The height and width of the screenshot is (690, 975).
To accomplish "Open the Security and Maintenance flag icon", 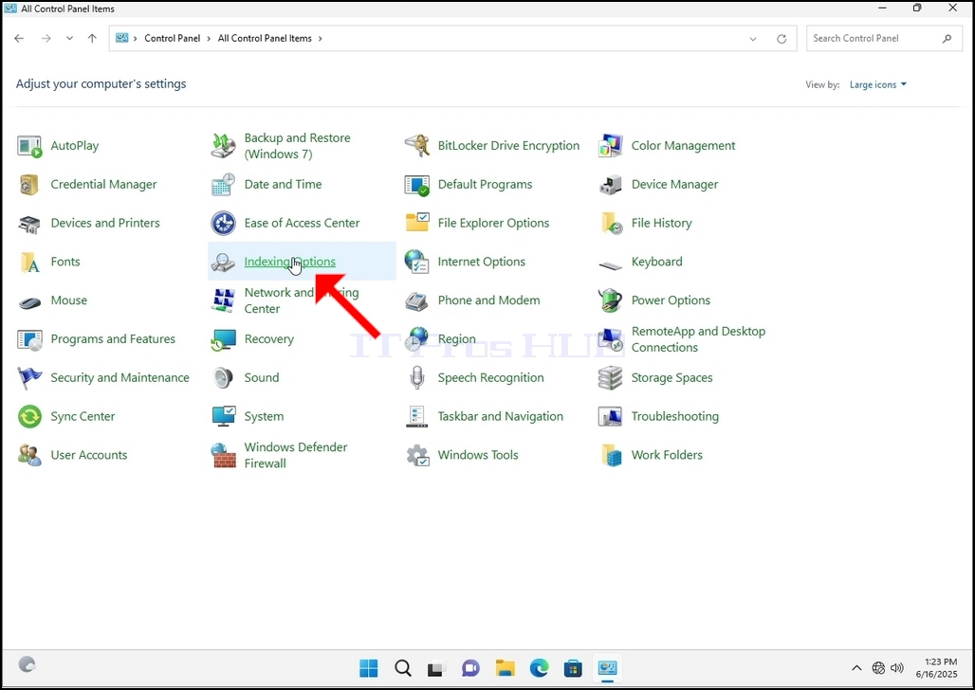I will click(x=29, y=378).
